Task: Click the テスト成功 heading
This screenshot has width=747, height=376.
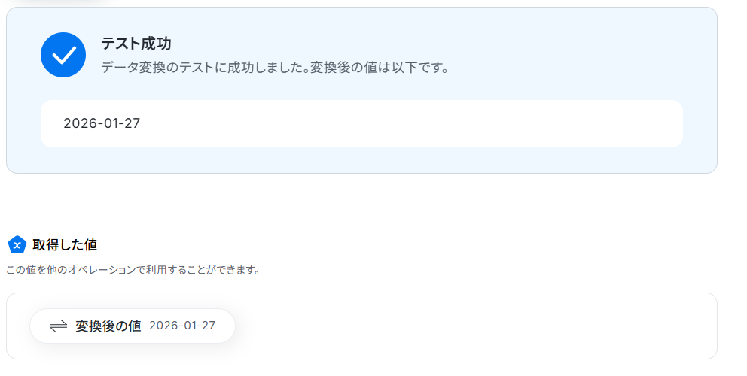Action: (136, 44)
